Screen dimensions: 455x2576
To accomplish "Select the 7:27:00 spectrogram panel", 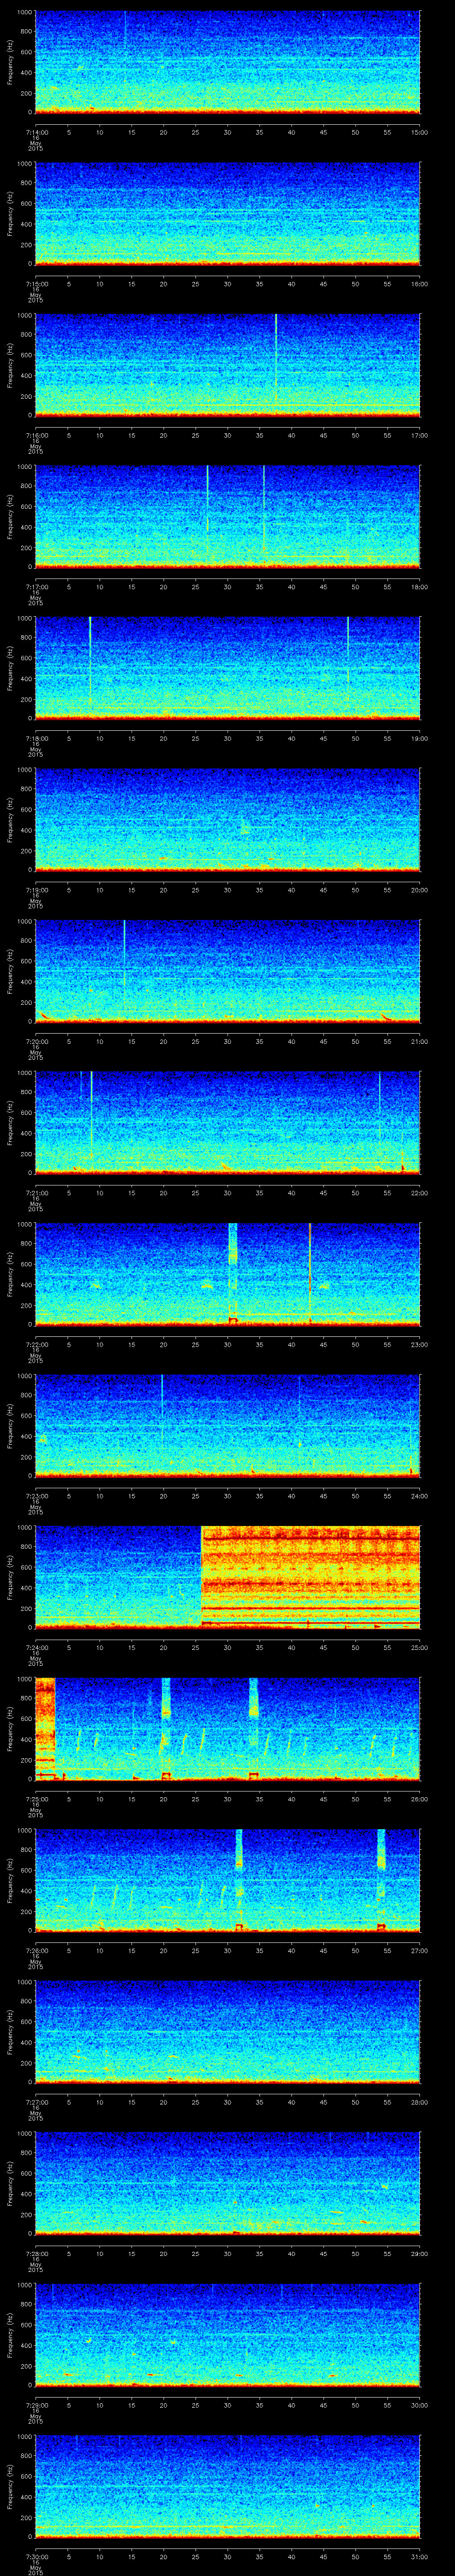I will pos(227,2032).
